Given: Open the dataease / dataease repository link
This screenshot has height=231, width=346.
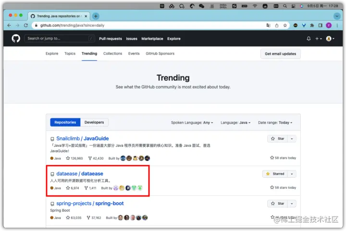Looking at the screenshot, I should [x=80, y=174].
